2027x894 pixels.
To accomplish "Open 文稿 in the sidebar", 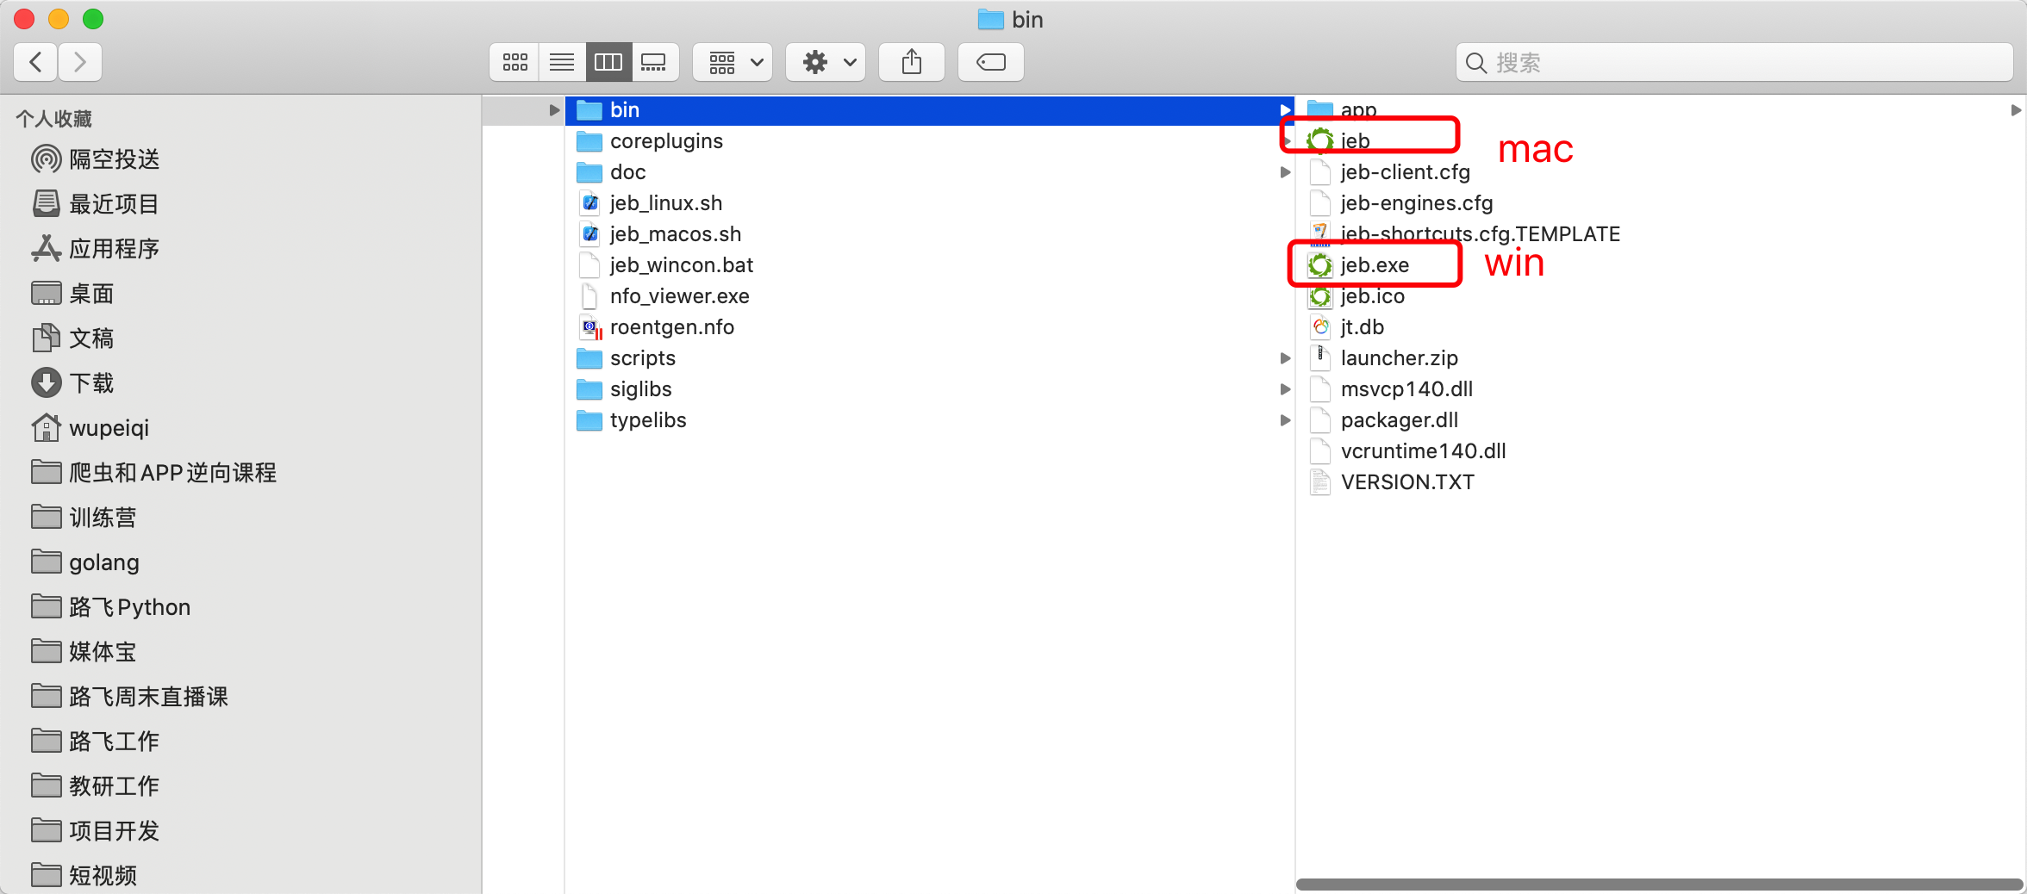I will 72,338.
